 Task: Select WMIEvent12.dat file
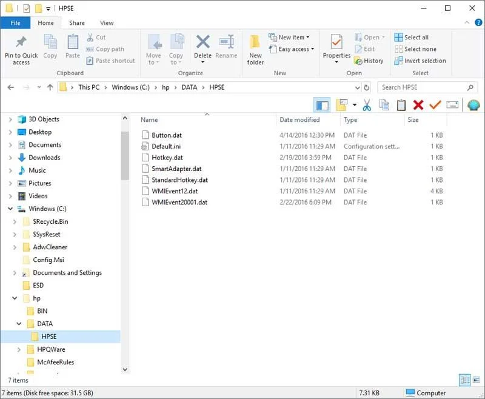175,191
